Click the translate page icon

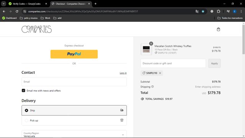(197, 11)
